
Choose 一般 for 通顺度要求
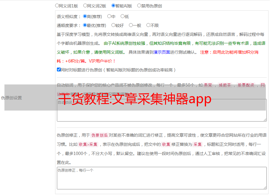[131, 25]
